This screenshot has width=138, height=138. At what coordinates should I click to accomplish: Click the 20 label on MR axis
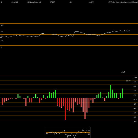pyautogui.click(x=135, y=95)
